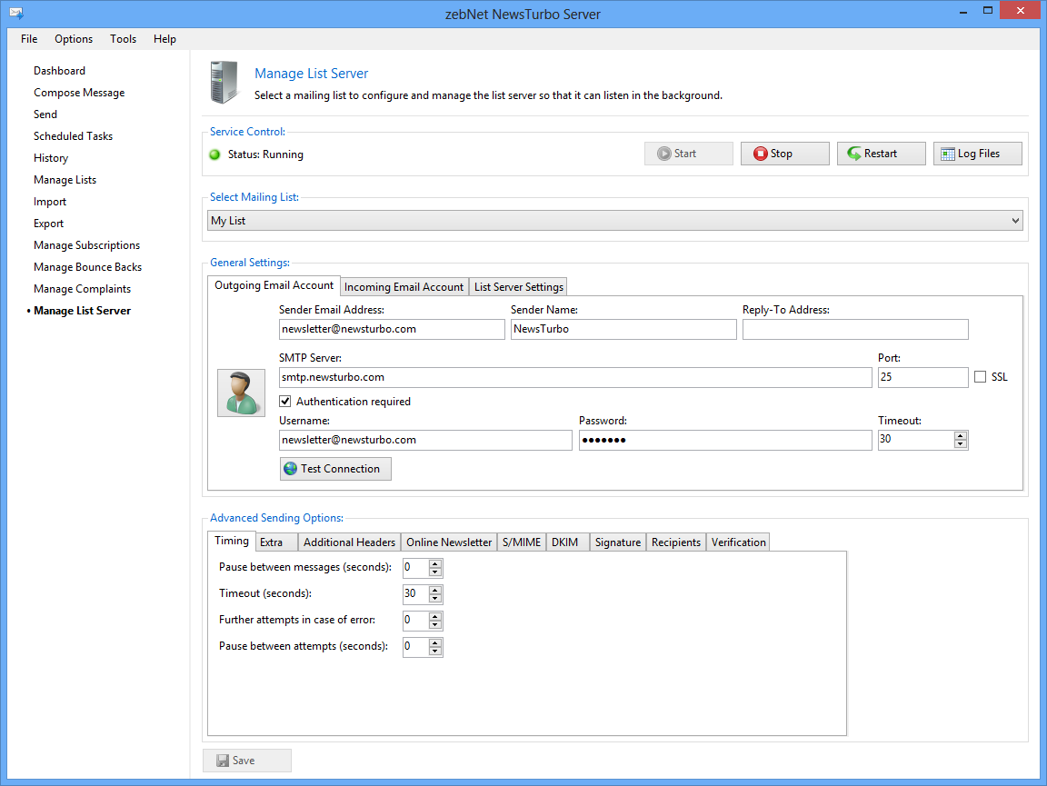Image resolution: width=1047 pixels, height=786 pixels.
Task: Enable the SSL checkbox
Action: point(980,377)
